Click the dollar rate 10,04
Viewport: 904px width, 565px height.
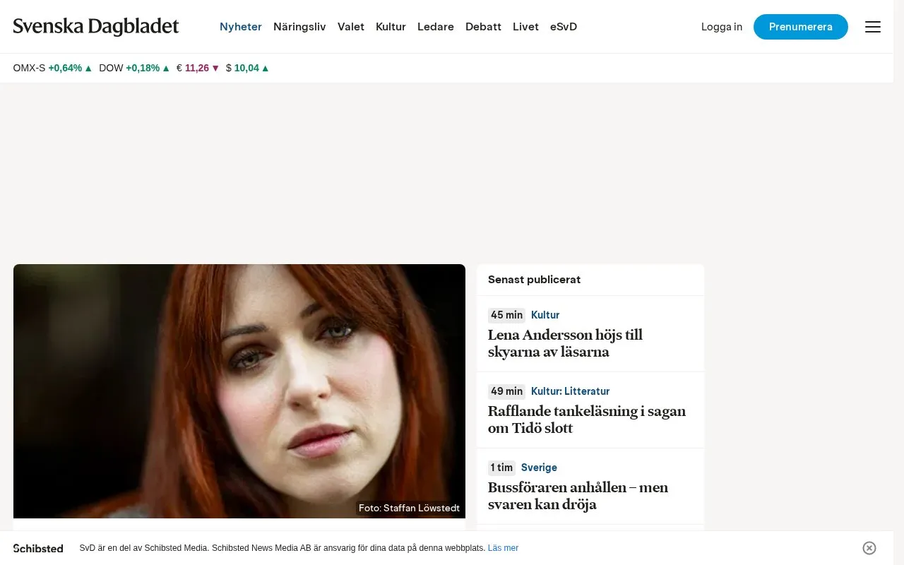(247, 68)
